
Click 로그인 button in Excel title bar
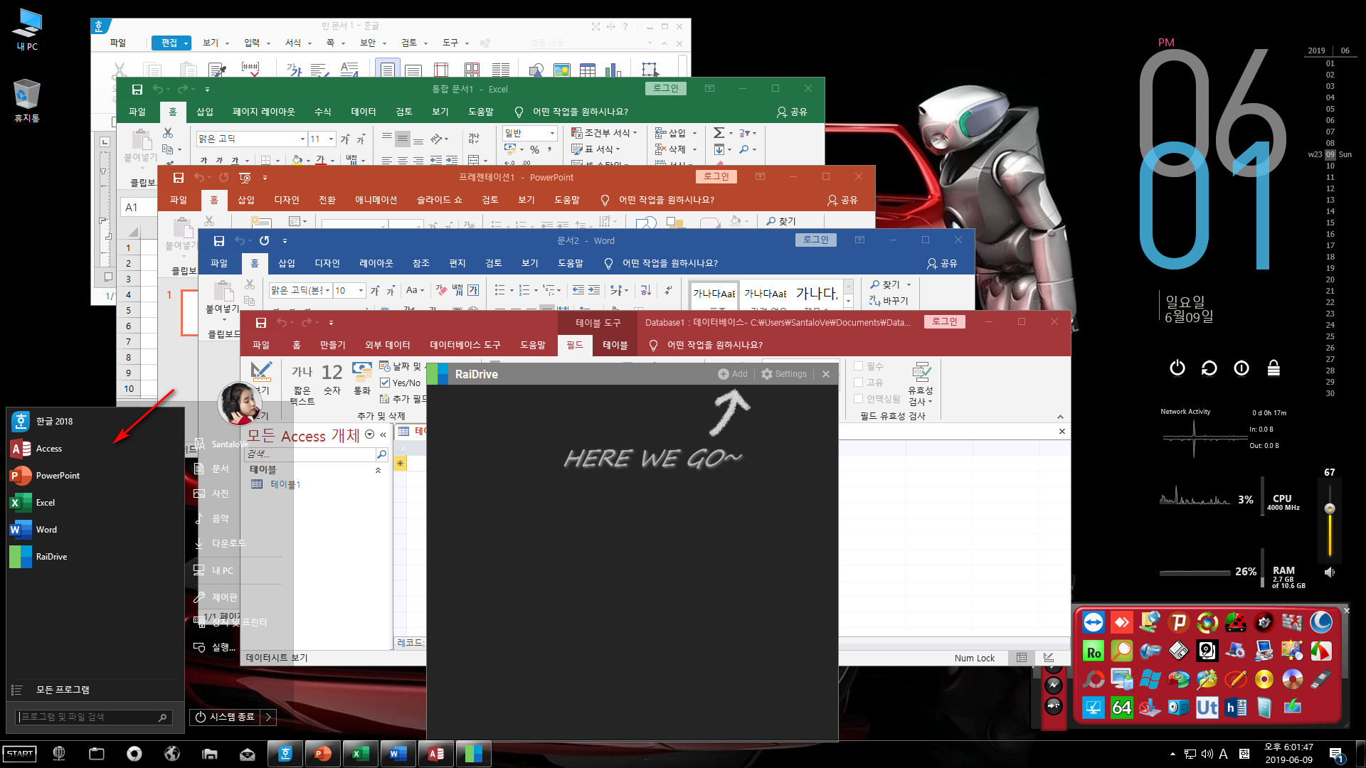tap(666, 88)
